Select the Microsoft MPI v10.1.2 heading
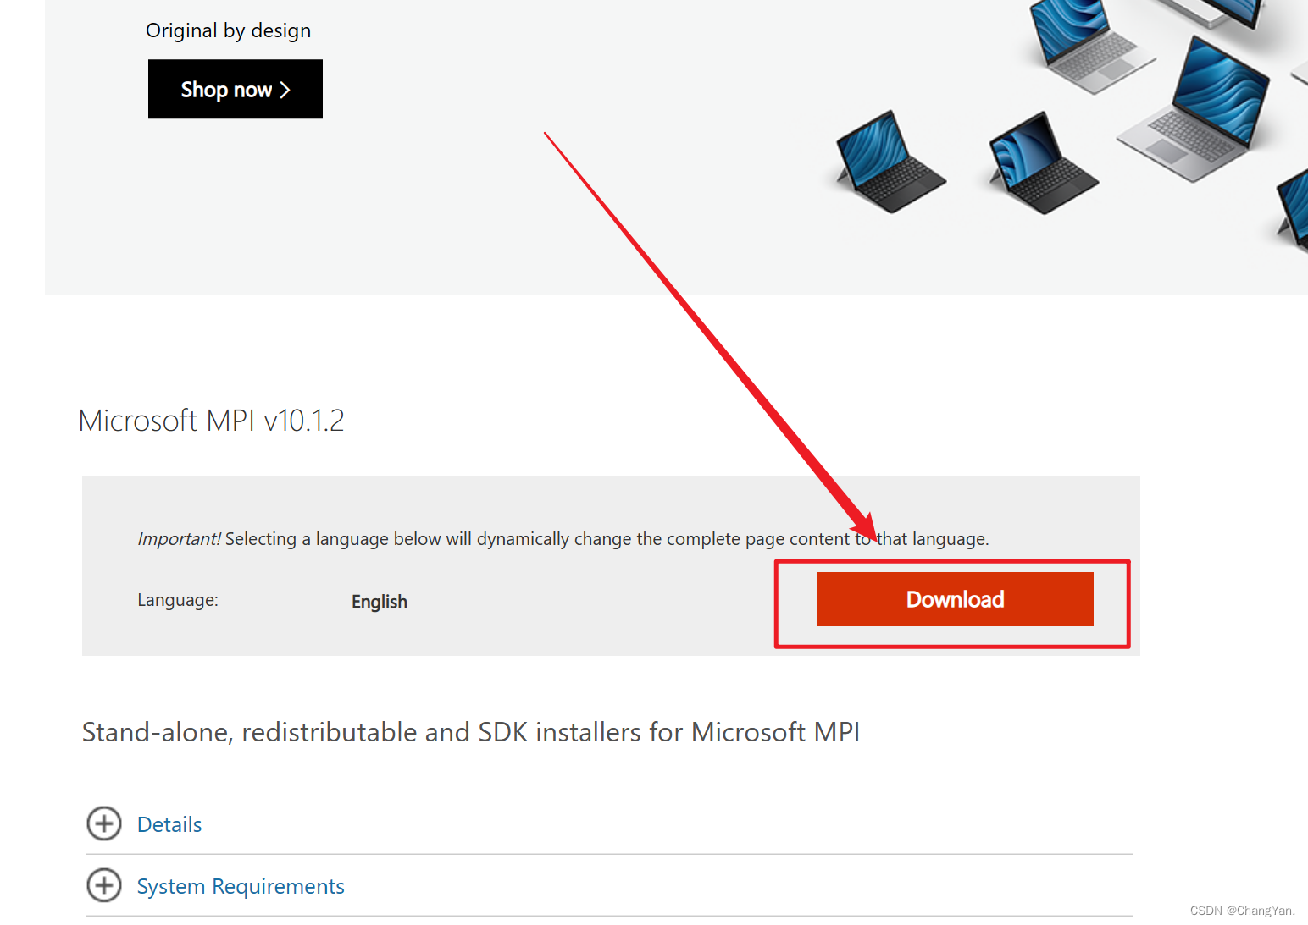This screenshot has height=925, width=1308. pyautogui.click(x=211, y=421)
